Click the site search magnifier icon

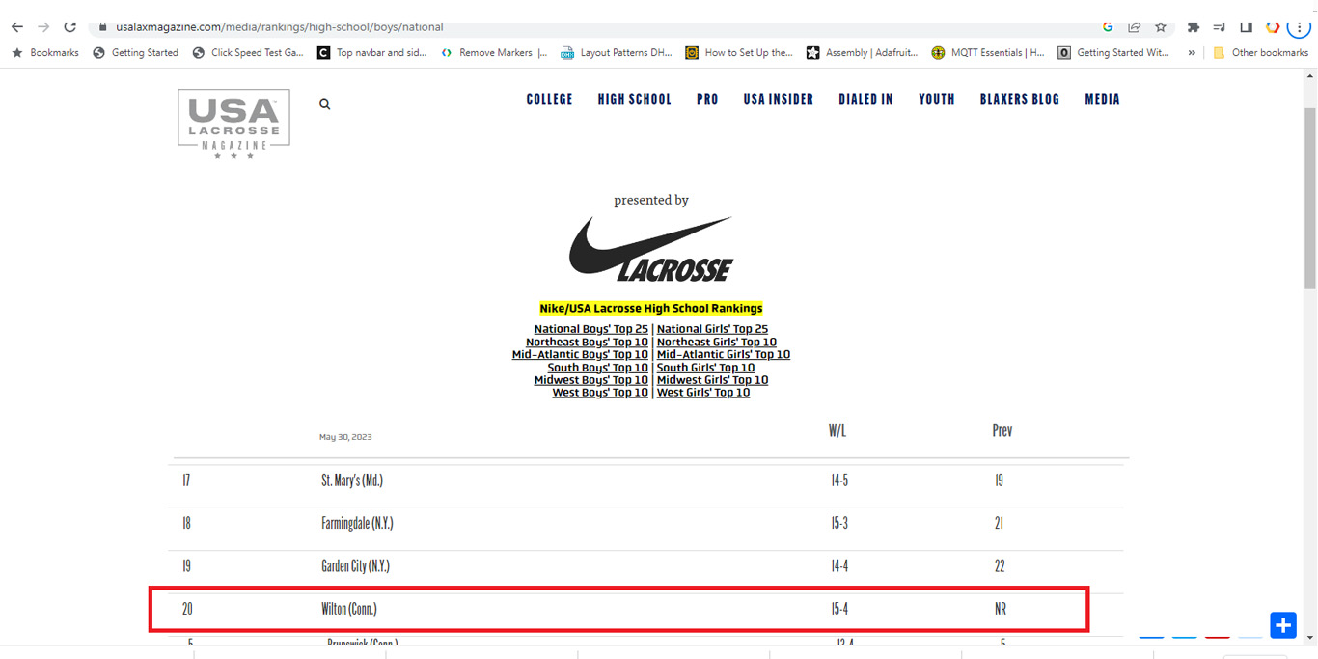(325, 104)
